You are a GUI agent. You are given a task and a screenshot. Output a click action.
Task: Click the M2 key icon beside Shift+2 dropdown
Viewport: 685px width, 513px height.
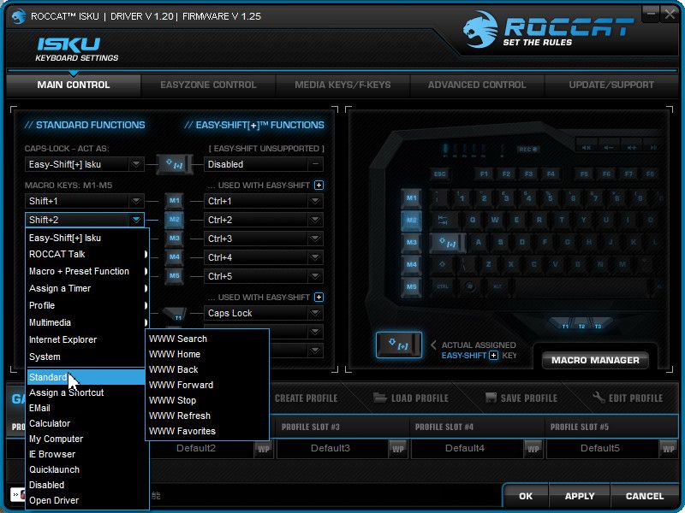[175, 220]
